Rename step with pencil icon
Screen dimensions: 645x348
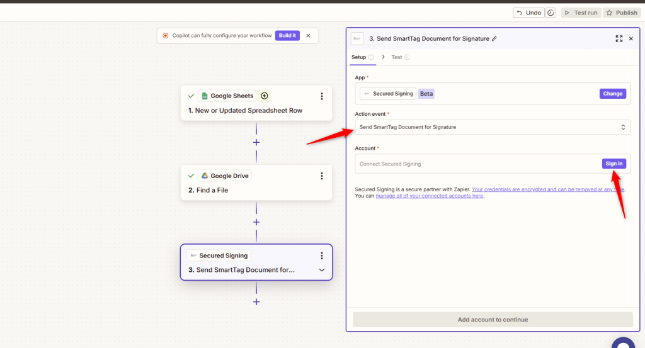[494, 38]
